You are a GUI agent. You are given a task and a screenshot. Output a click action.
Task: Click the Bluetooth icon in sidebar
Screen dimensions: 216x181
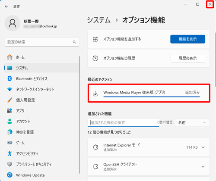(10, 78)
